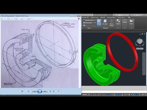The image size is (147, 110).
Task: Click the E-mail button in Photo Viewer
Action: (x=16, y=19)
